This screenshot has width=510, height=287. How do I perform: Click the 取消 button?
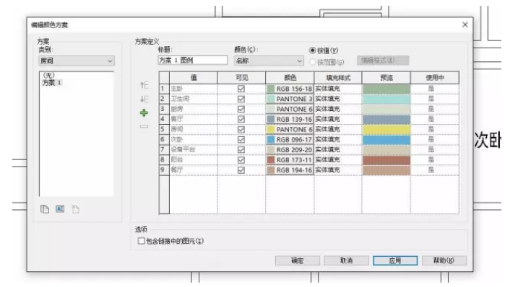pos(347,260)
